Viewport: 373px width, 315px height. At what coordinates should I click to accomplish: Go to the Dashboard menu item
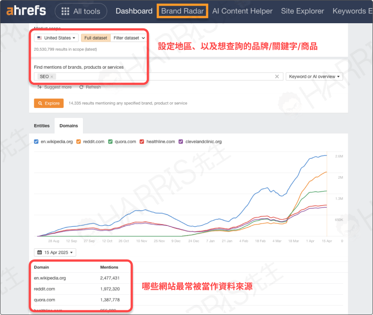(x=134, y=11)
